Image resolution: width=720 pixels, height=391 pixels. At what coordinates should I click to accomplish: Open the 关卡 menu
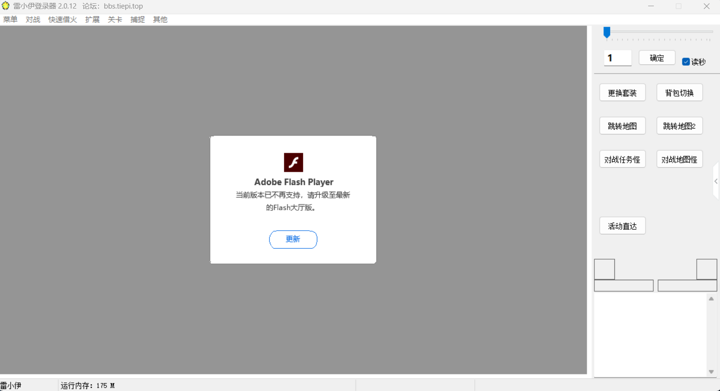[115, 20]
